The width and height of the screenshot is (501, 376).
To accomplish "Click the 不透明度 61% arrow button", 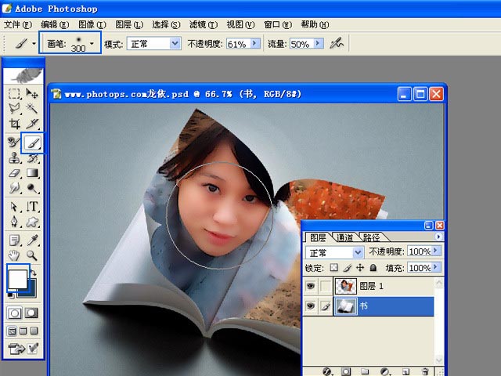I will point(254,44).
